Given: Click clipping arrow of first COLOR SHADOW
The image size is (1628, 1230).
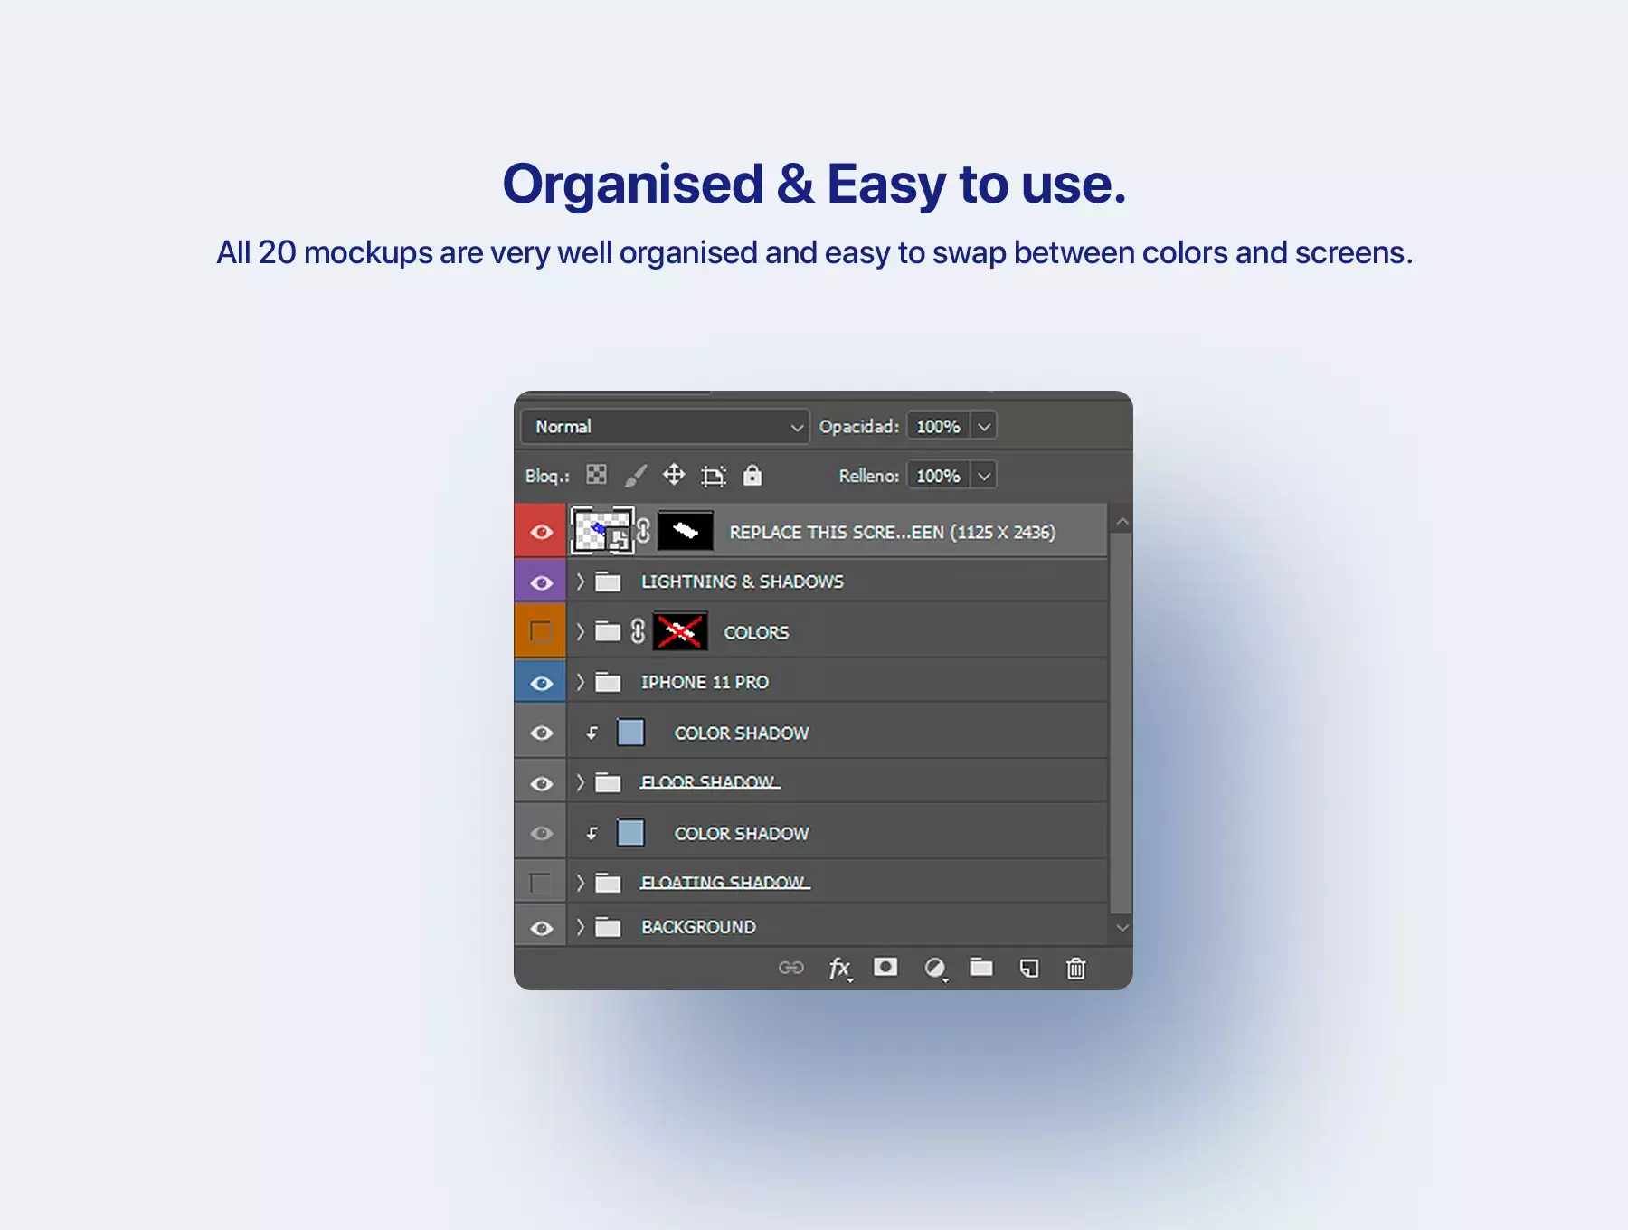Looking at the screenshot, I should tap(592, 733).
